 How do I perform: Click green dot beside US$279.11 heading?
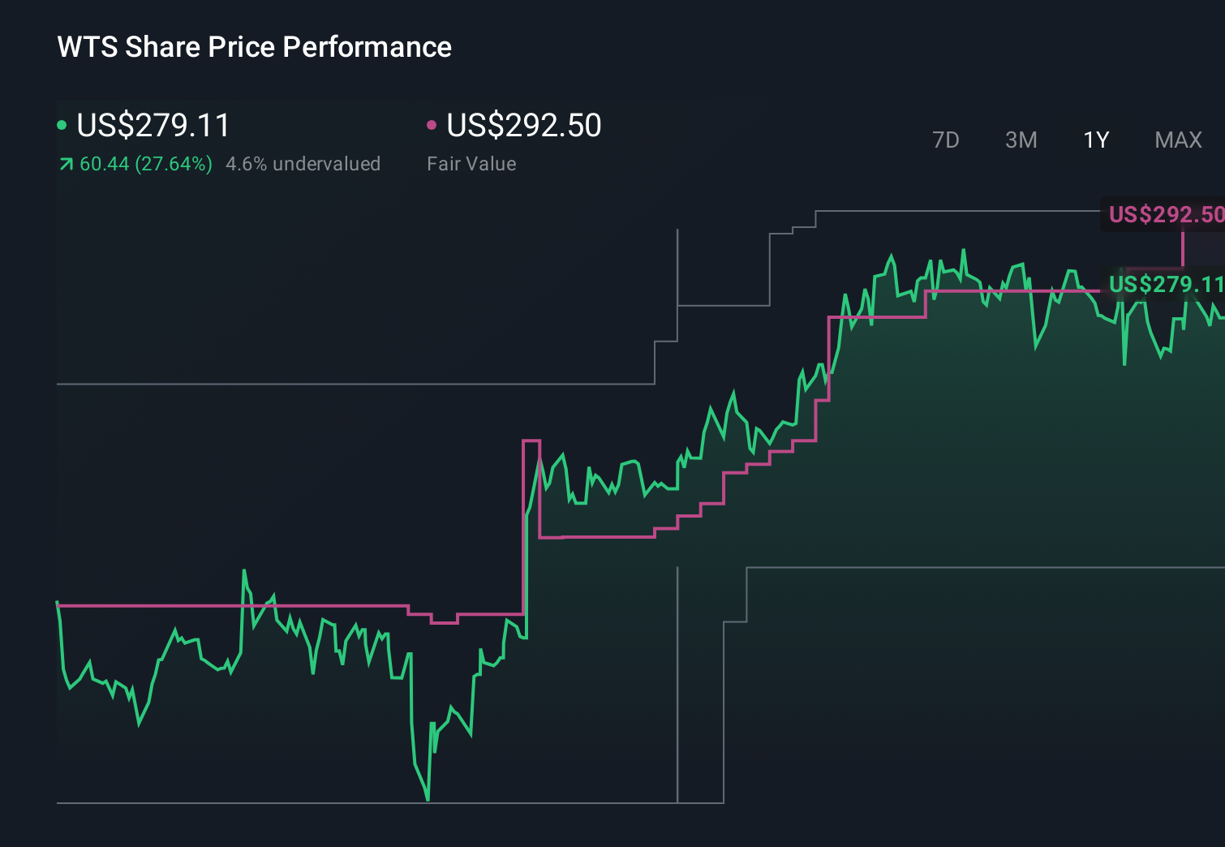click(62, 125)
